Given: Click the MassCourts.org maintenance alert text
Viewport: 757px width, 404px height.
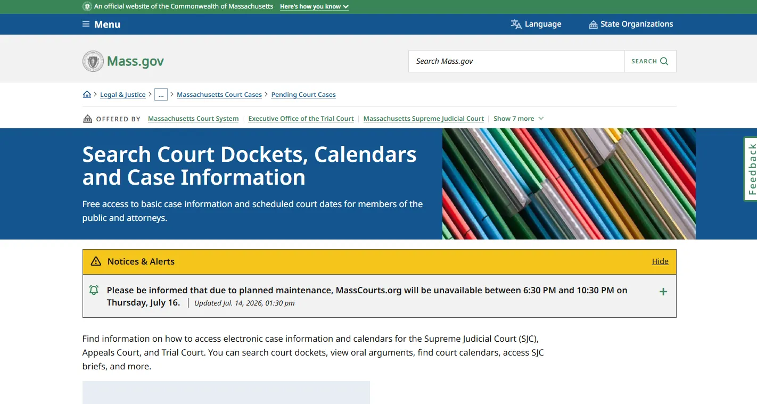Looking at the screenshot, I should tap(367, 296).
